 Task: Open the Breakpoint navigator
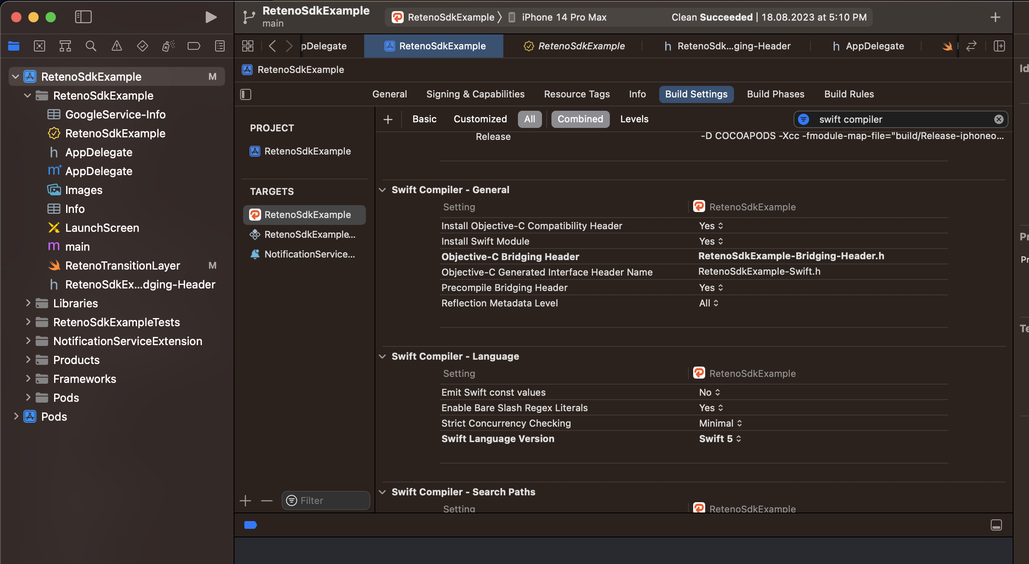194,46
